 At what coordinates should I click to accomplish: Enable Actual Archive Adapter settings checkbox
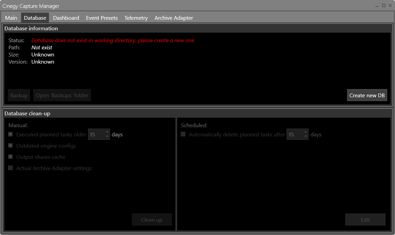coord(10,168)
